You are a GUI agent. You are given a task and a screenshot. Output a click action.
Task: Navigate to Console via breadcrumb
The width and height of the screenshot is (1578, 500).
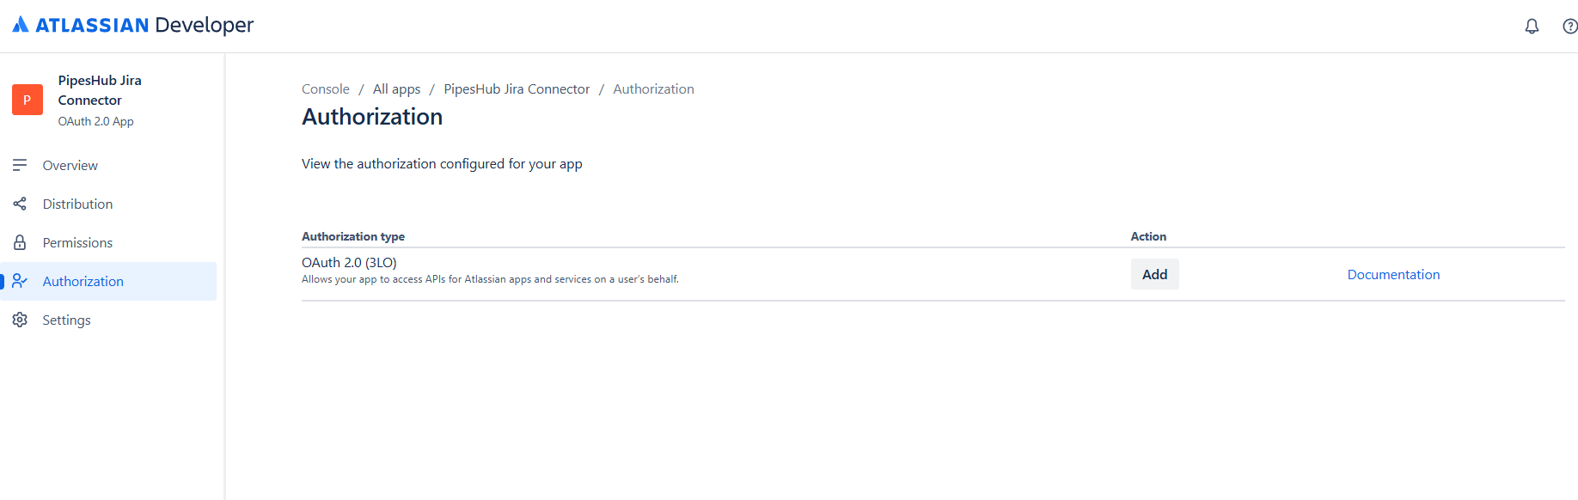coord(325,88)
